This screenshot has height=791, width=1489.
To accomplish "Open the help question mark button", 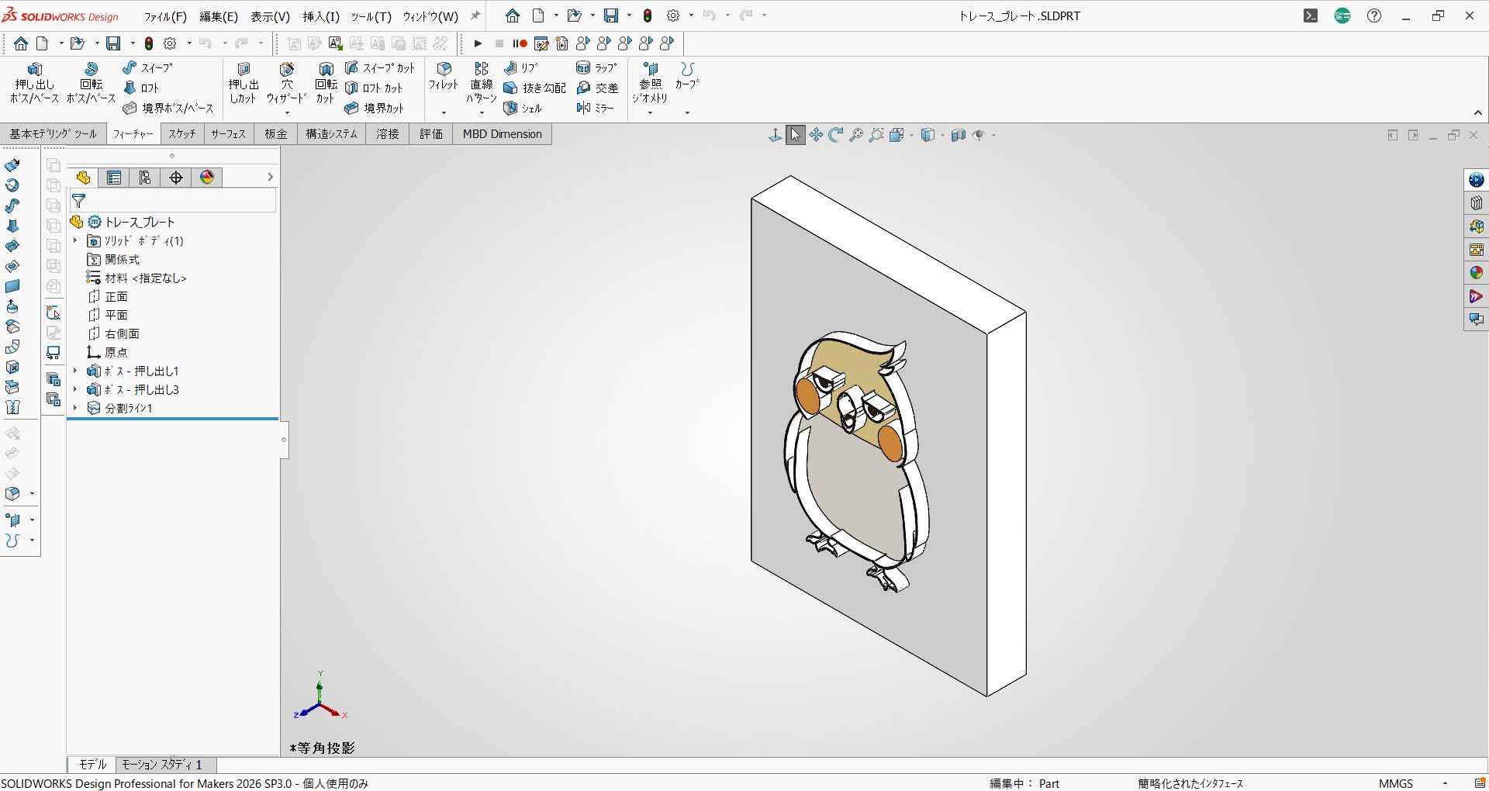I will (1374, 16).
